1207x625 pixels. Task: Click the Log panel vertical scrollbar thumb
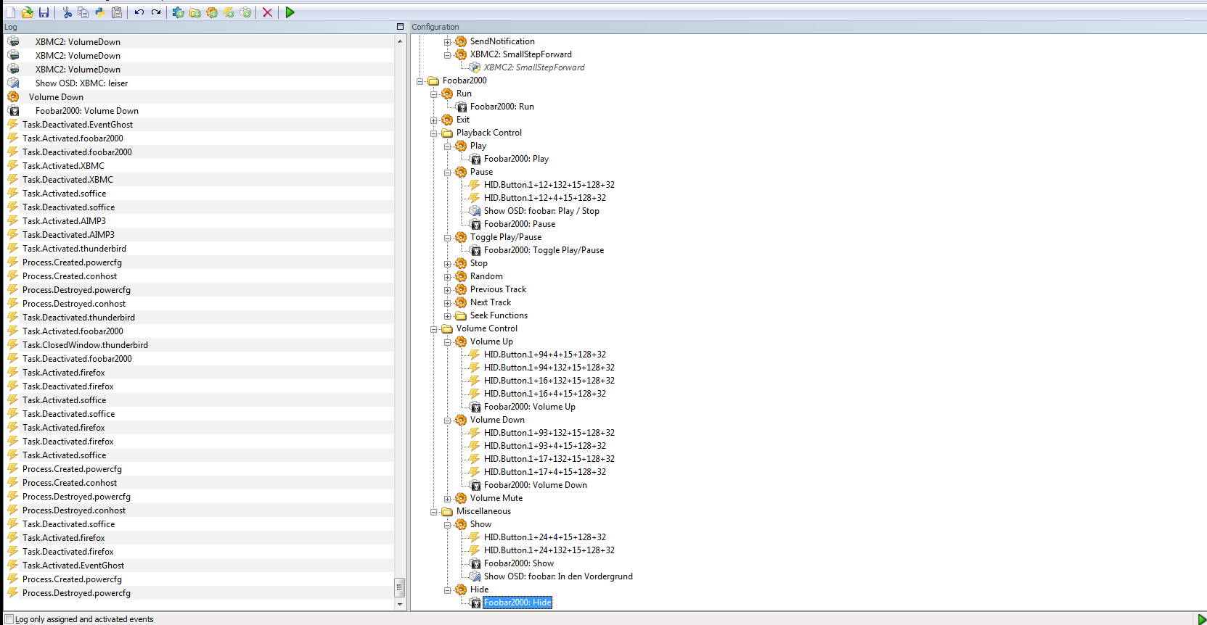[x=399, y=587]
